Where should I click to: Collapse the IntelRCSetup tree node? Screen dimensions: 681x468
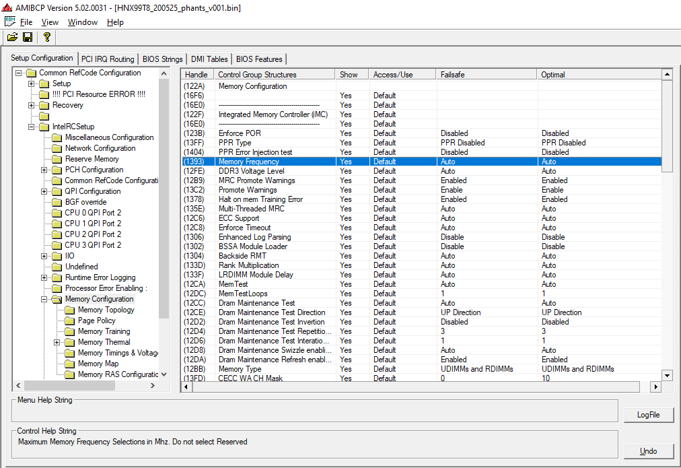31,127
